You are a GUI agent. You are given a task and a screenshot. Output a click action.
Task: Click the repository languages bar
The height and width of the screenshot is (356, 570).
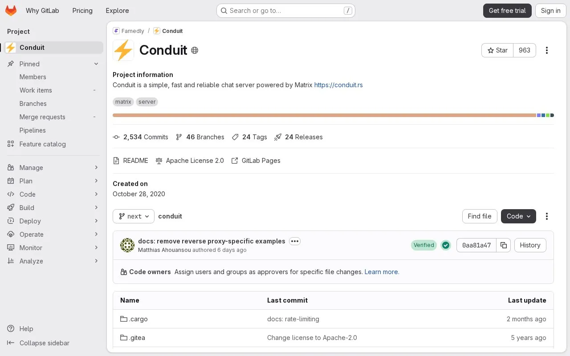point(333,115)
